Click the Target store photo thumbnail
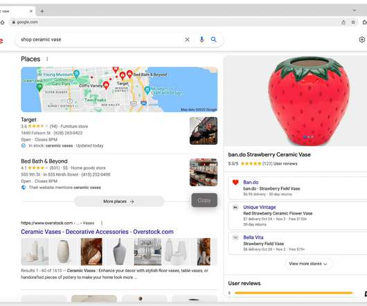Viewport: 367px width, 306px height. tap(204, 131)
